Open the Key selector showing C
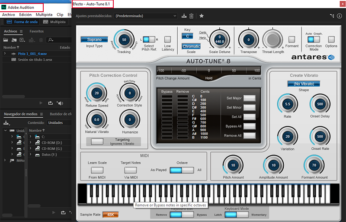The width and height of the screenshot is (346, 222). click(187, 36)
